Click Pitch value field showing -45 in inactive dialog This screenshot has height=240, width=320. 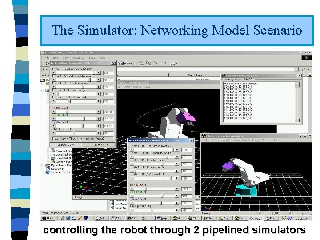[x=108, y=133]
